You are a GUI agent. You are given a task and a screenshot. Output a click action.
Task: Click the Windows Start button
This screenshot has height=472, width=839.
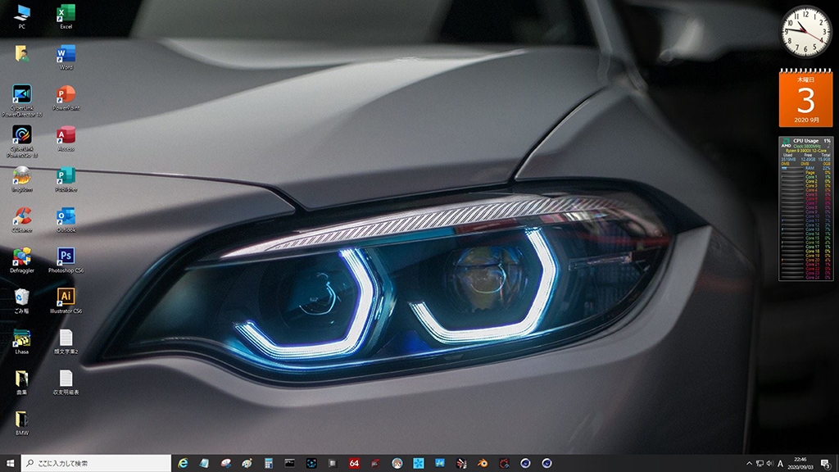click(10, 463)
